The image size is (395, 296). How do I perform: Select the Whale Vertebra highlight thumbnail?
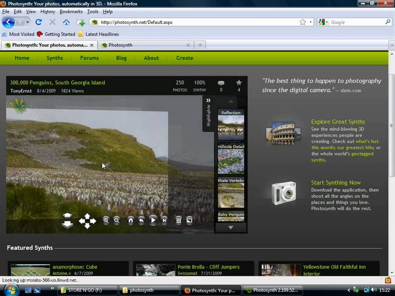pos(231,192)
